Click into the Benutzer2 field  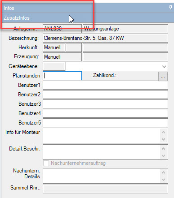(x=105, y=95)
